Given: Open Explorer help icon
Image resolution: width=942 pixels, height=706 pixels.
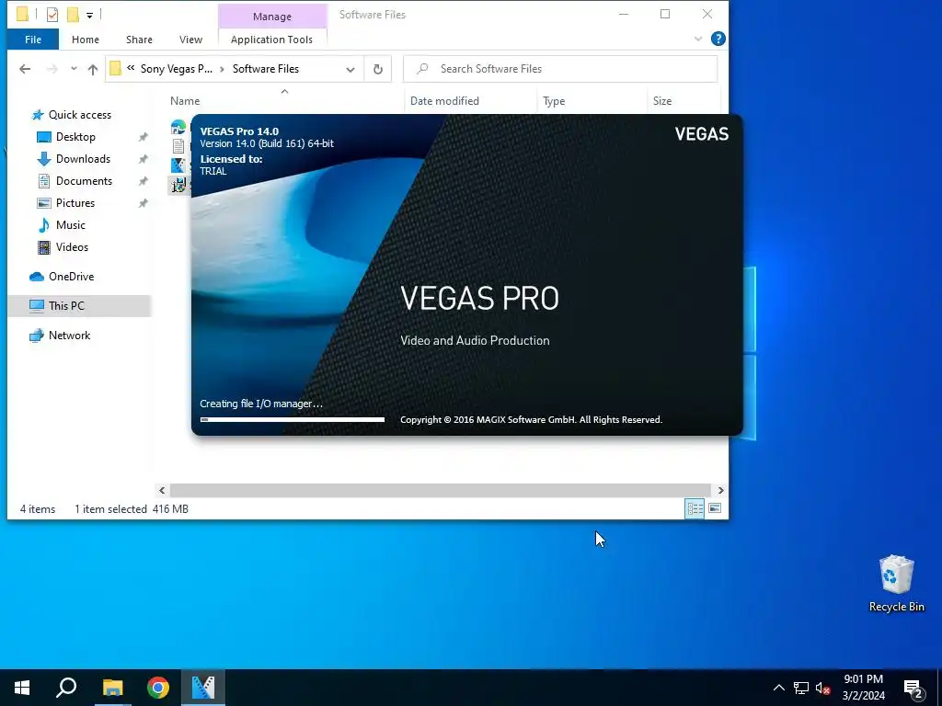Looking at the screenshot, I should point(718,39).
